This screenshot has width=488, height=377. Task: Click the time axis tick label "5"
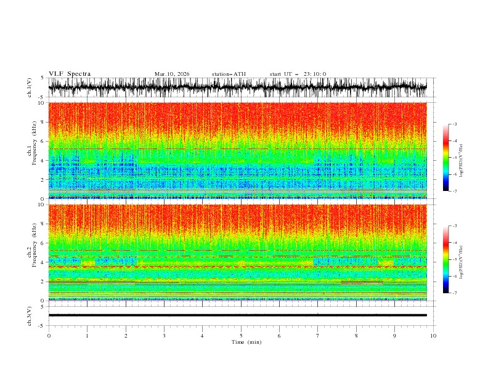pos(241,336)
